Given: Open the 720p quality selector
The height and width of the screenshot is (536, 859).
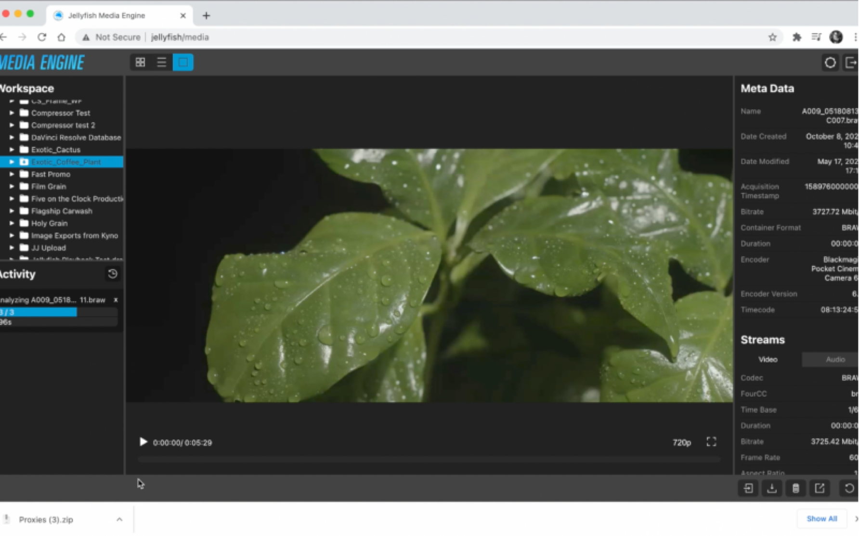Looking at the screenshot, I should (x=681, y=442).
